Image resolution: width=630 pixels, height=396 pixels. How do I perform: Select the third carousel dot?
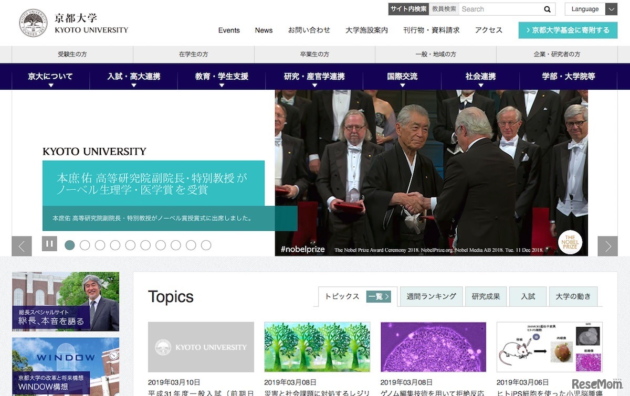(100, 245)
